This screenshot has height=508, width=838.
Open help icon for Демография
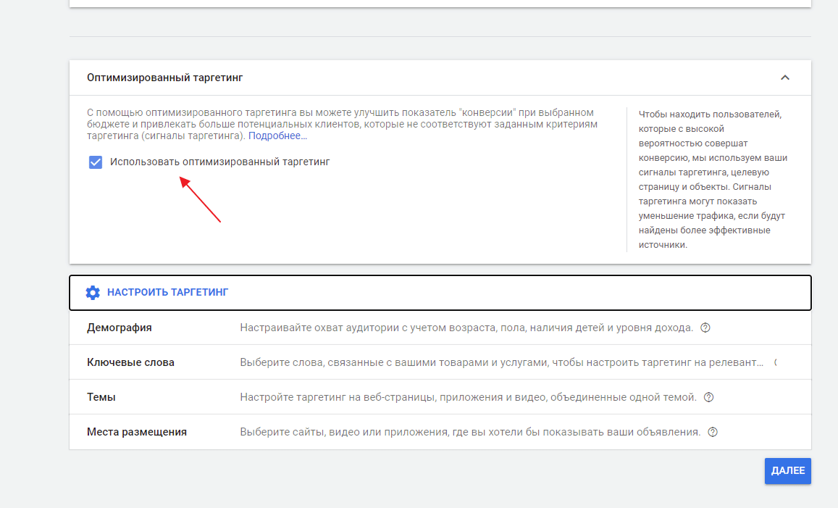point(705,328)
